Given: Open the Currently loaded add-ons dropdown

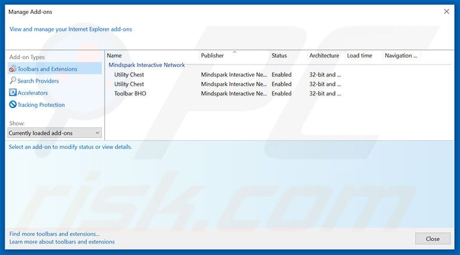Looking at the screenshot, I should tap(55, 133).
